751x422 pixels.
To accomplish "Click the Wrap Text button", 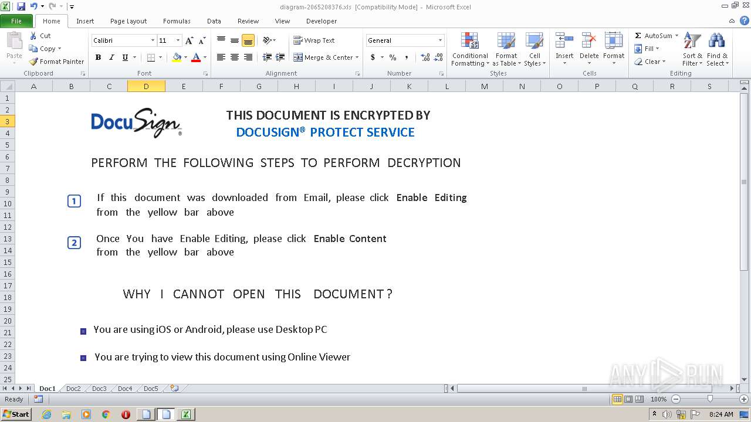I will (314, 40).
